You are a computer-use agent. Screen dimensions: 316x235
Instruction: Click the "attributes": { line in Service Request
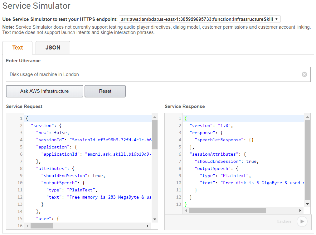pyautogui.click(x=55, y=168)
